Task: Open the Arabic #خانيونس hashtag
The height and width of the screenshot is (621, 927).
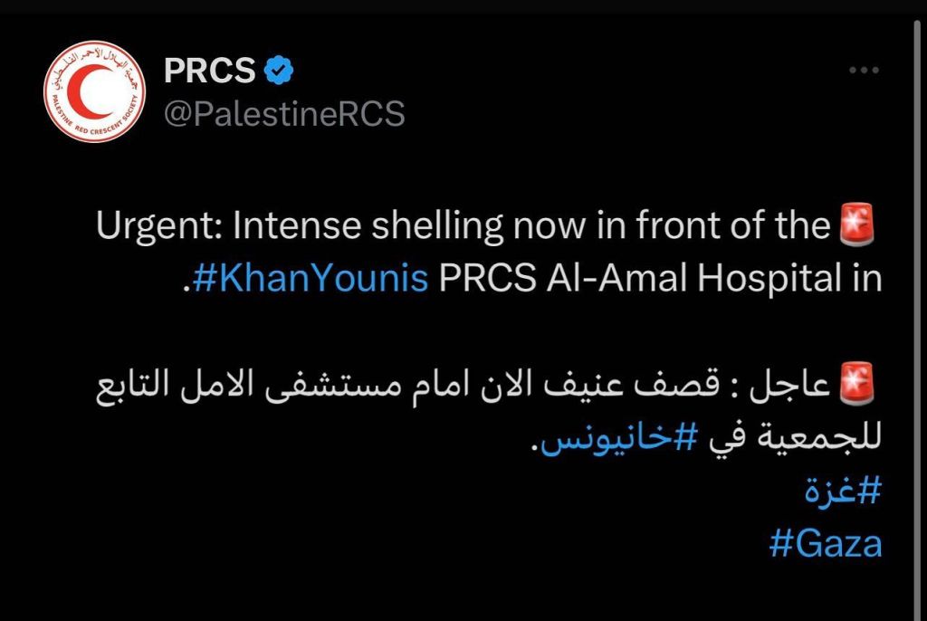Action: 619,437
